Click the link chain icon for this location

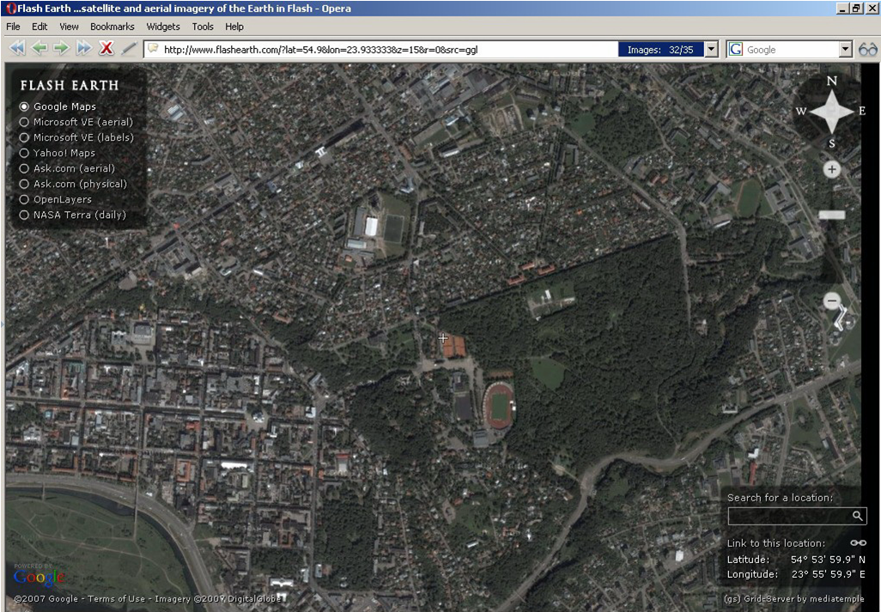tap(858, 542)
